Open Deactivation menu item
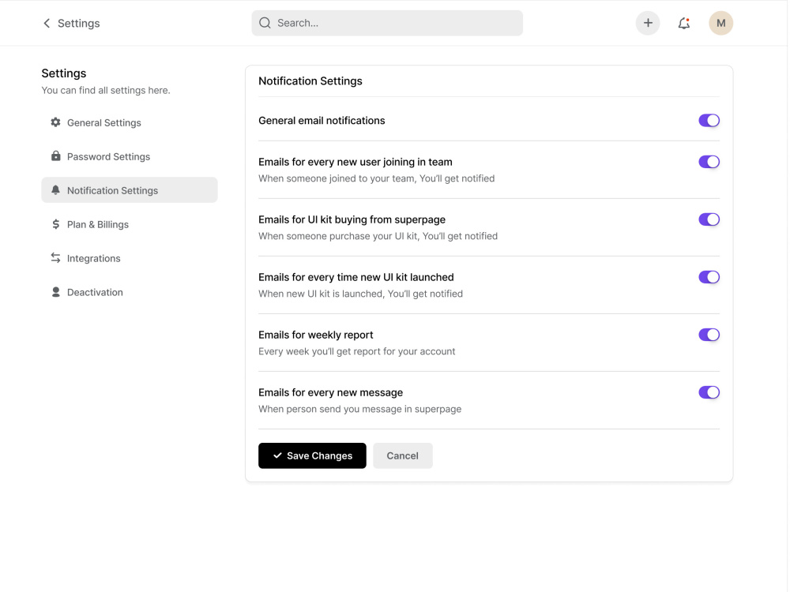Image resolution: width=790 pixels, height=592 pixels. (130, 292)
